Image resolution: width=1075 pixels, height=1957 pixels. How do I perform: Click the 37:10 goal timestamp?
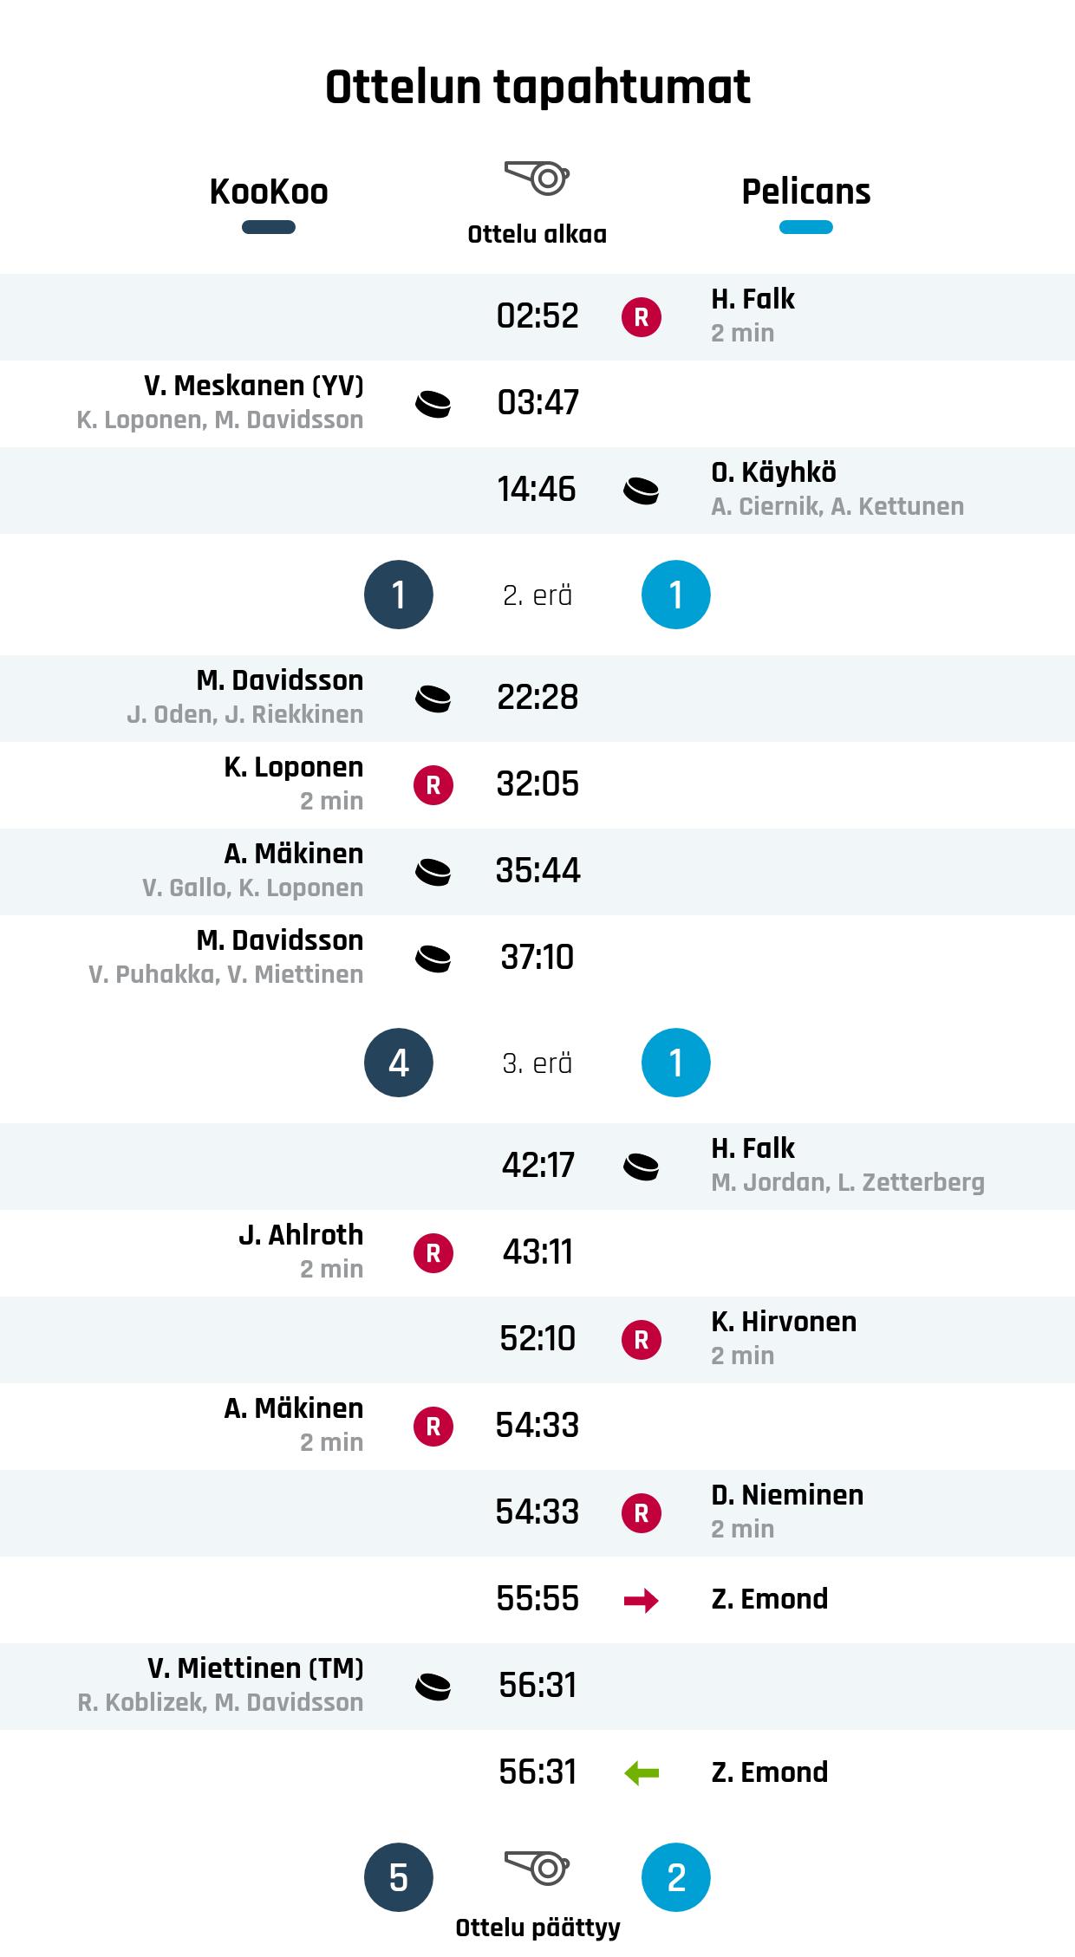537,958
